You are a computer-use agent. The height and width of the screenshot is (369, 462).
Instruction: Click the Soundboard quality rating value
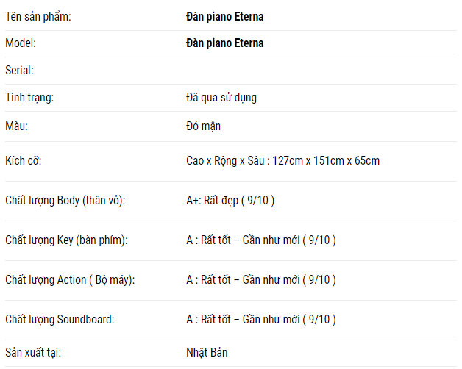tap(260, 319)
